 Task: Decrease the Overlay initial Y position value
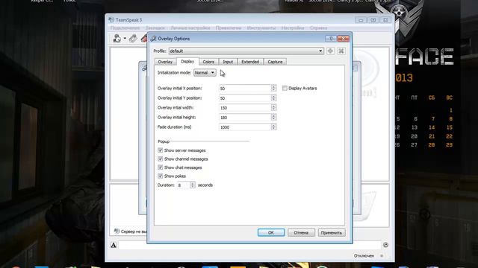pos(273,100)
